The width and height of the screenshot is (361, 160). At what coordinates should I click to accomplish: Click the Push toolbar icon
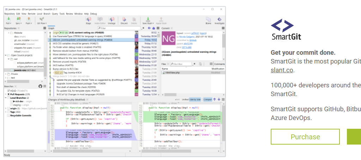(29, 19)
